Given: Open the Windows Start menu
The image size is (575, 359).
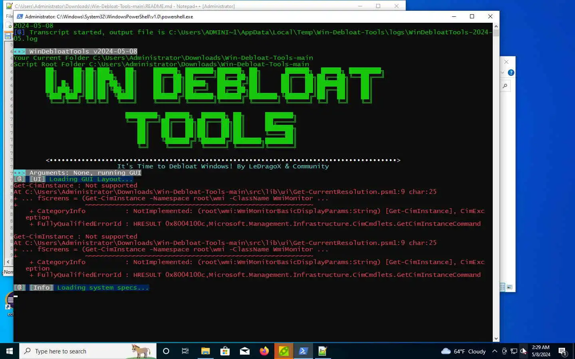Looking at the screenshot, I should [10, 351].
